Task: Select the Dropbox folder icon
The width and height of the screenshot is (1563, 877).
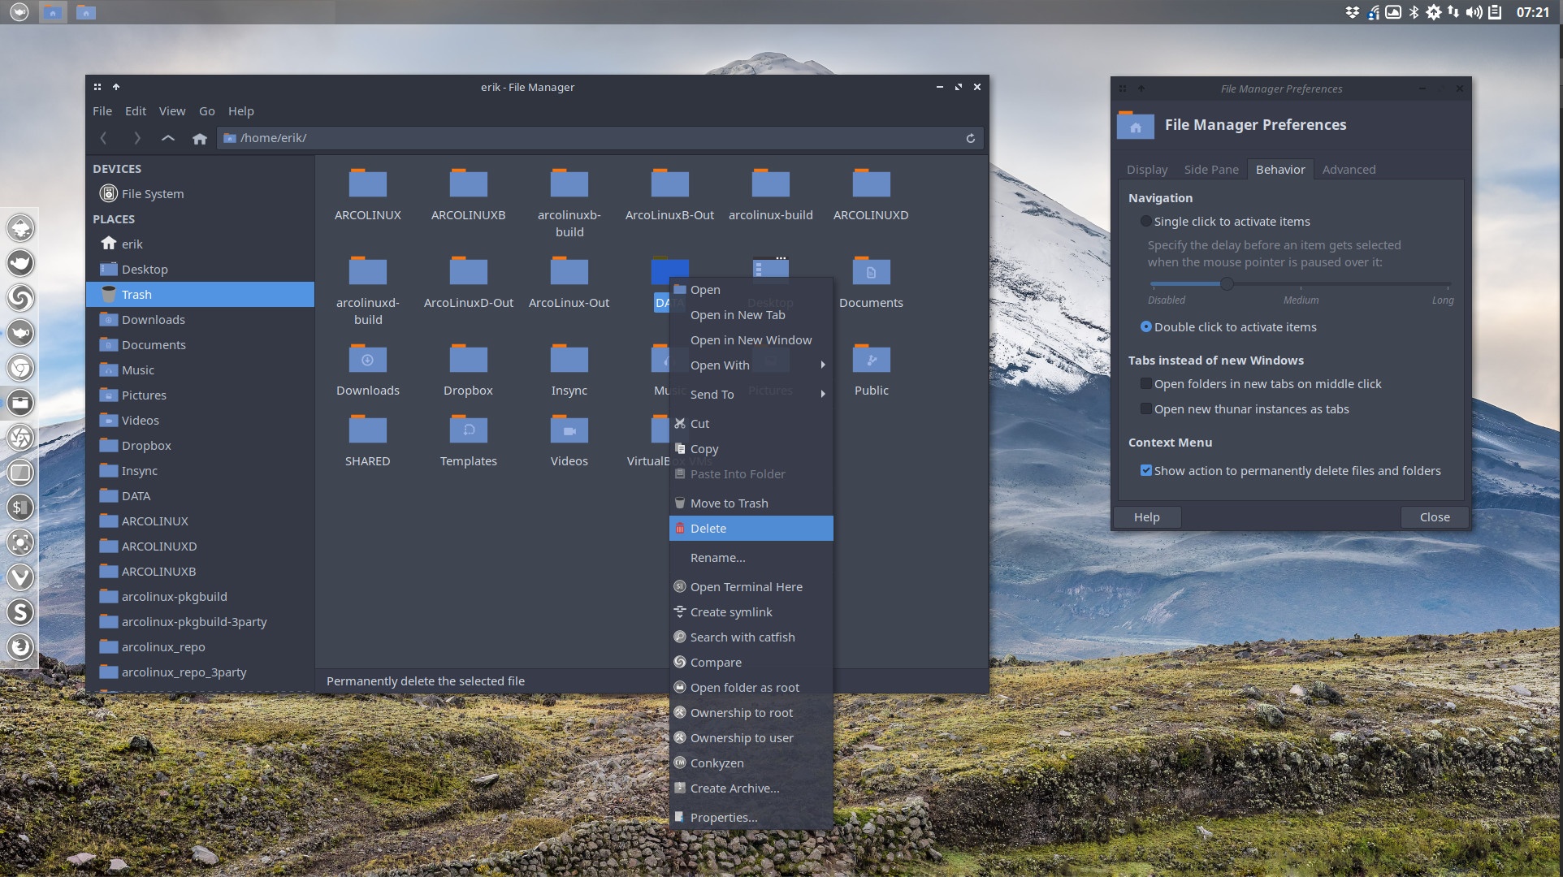Action: 468,361
